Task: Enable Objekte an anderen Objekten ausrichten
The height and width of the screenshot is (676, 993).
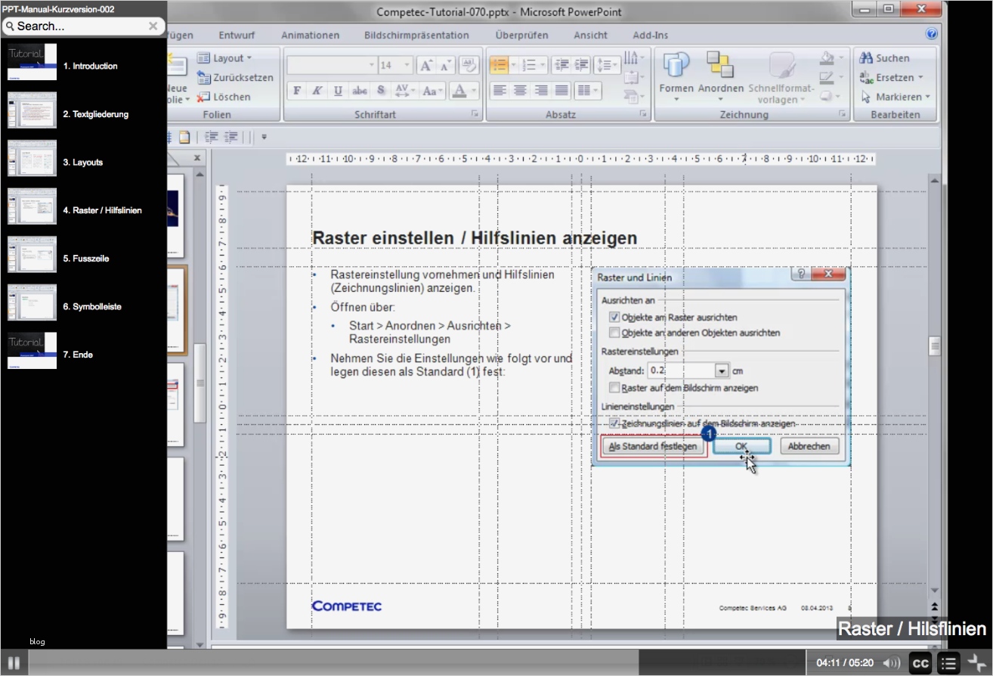Action: coord(614,333)
